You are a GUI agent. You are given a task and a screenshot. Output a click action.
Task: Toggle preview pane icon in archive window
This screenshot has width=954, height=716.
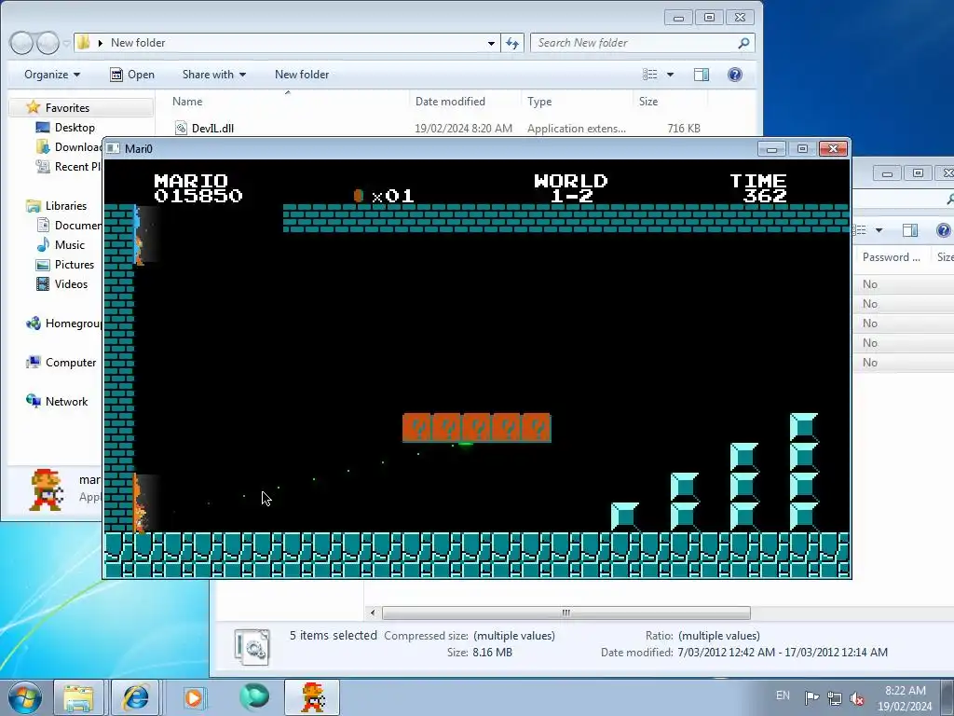(910, 230)
